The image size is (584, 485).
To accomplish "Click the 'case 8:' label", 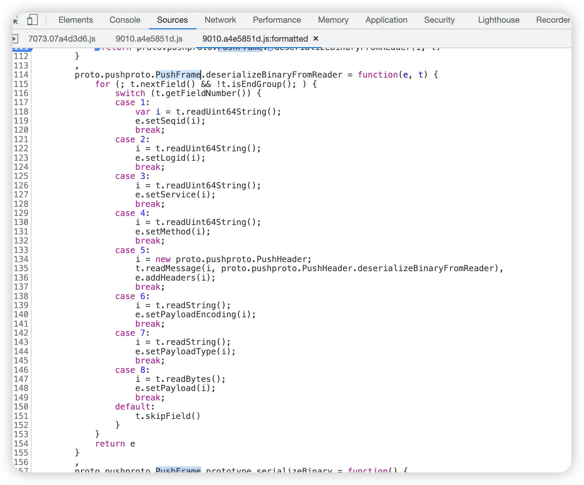I will point(133,370).
